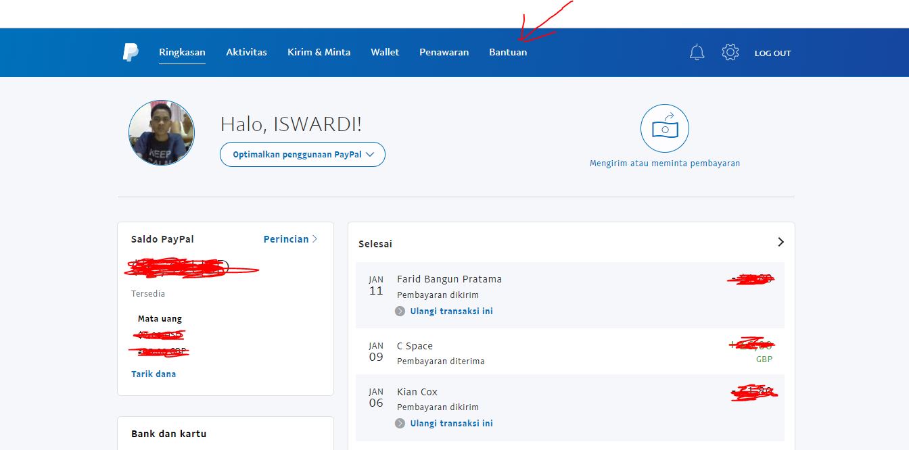This screenshot has height=450, width=909.
Task: Click Pembayaran diterima text under C Space
Action: (440, 361)
